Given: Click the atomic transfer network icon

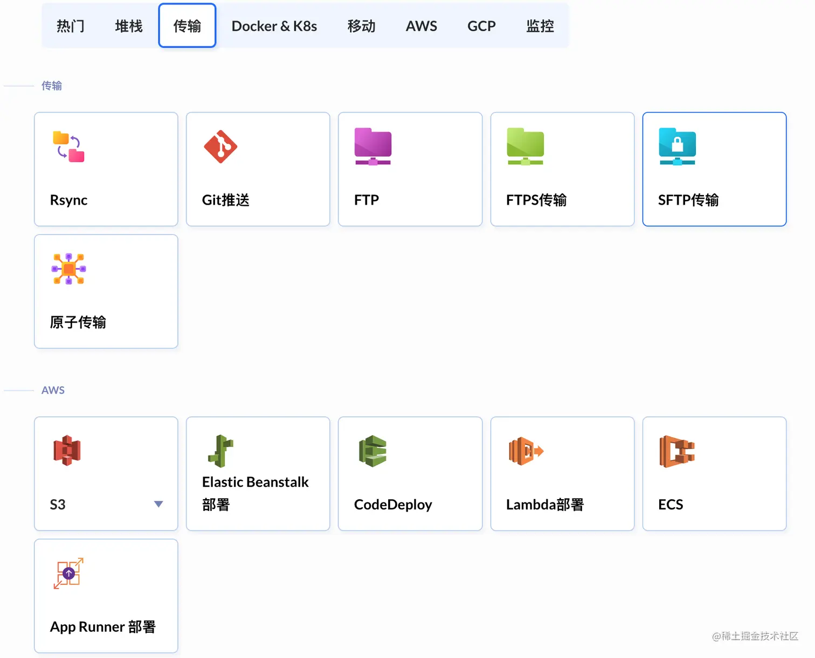Looking at the screenshot, I should click(x=68, y=269).
